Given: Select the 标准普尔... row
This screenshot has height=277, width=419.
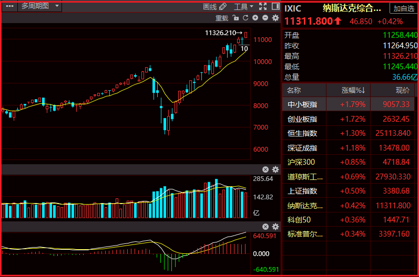Looking at the screenshot, I should (349, 234).
